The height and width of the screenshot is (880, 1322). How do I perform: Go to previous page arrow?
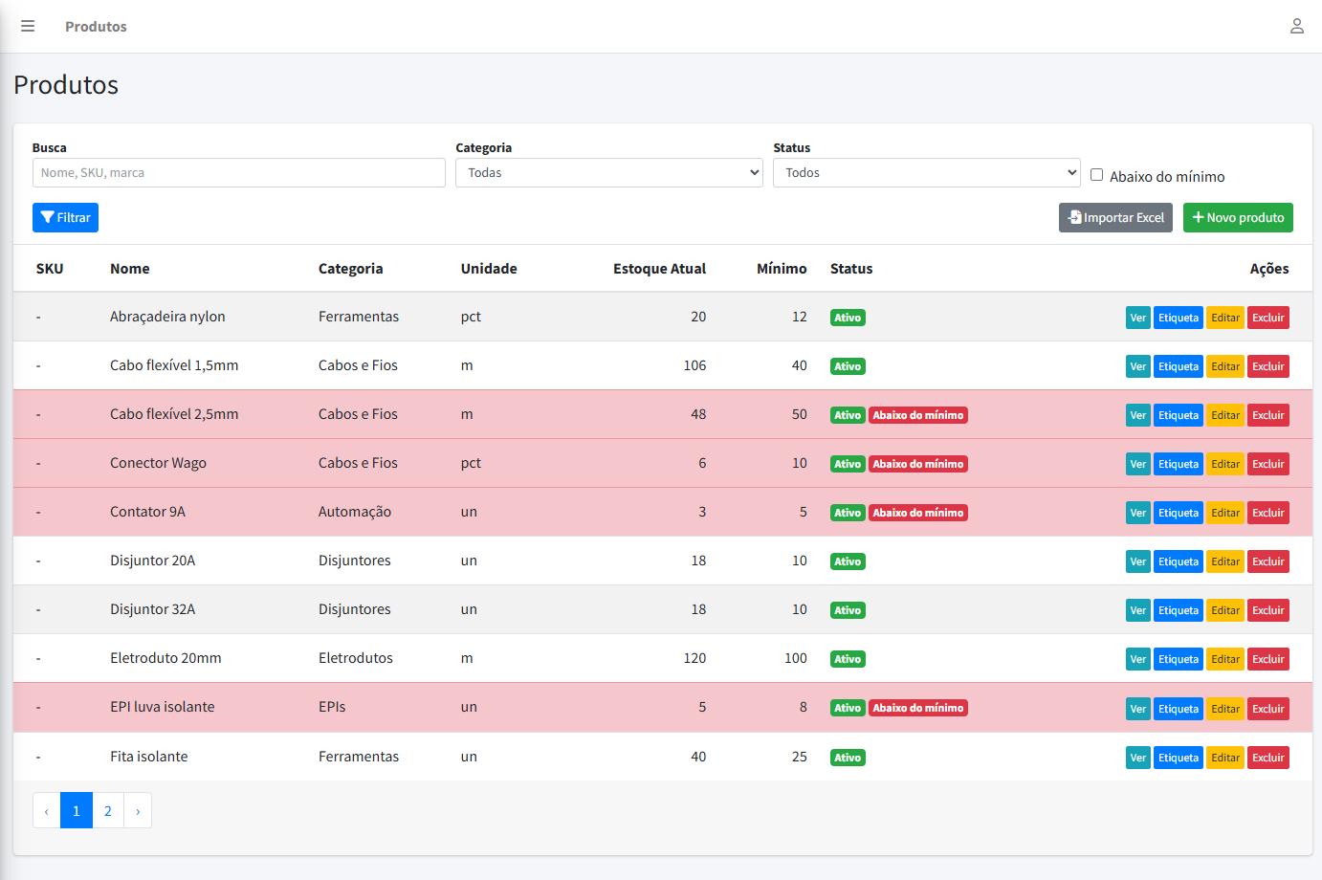[x=46, y=810]
